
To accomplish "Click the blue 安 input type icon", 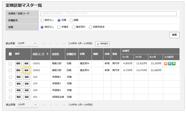I will point(170,63).
